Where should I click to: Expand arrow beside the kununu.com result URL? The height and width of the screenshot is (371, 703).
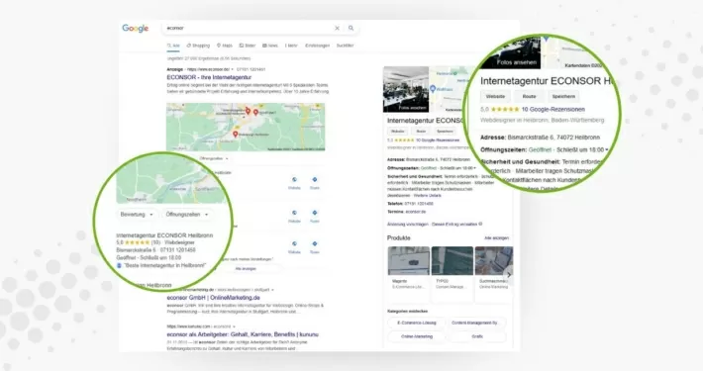pos(234,326)
